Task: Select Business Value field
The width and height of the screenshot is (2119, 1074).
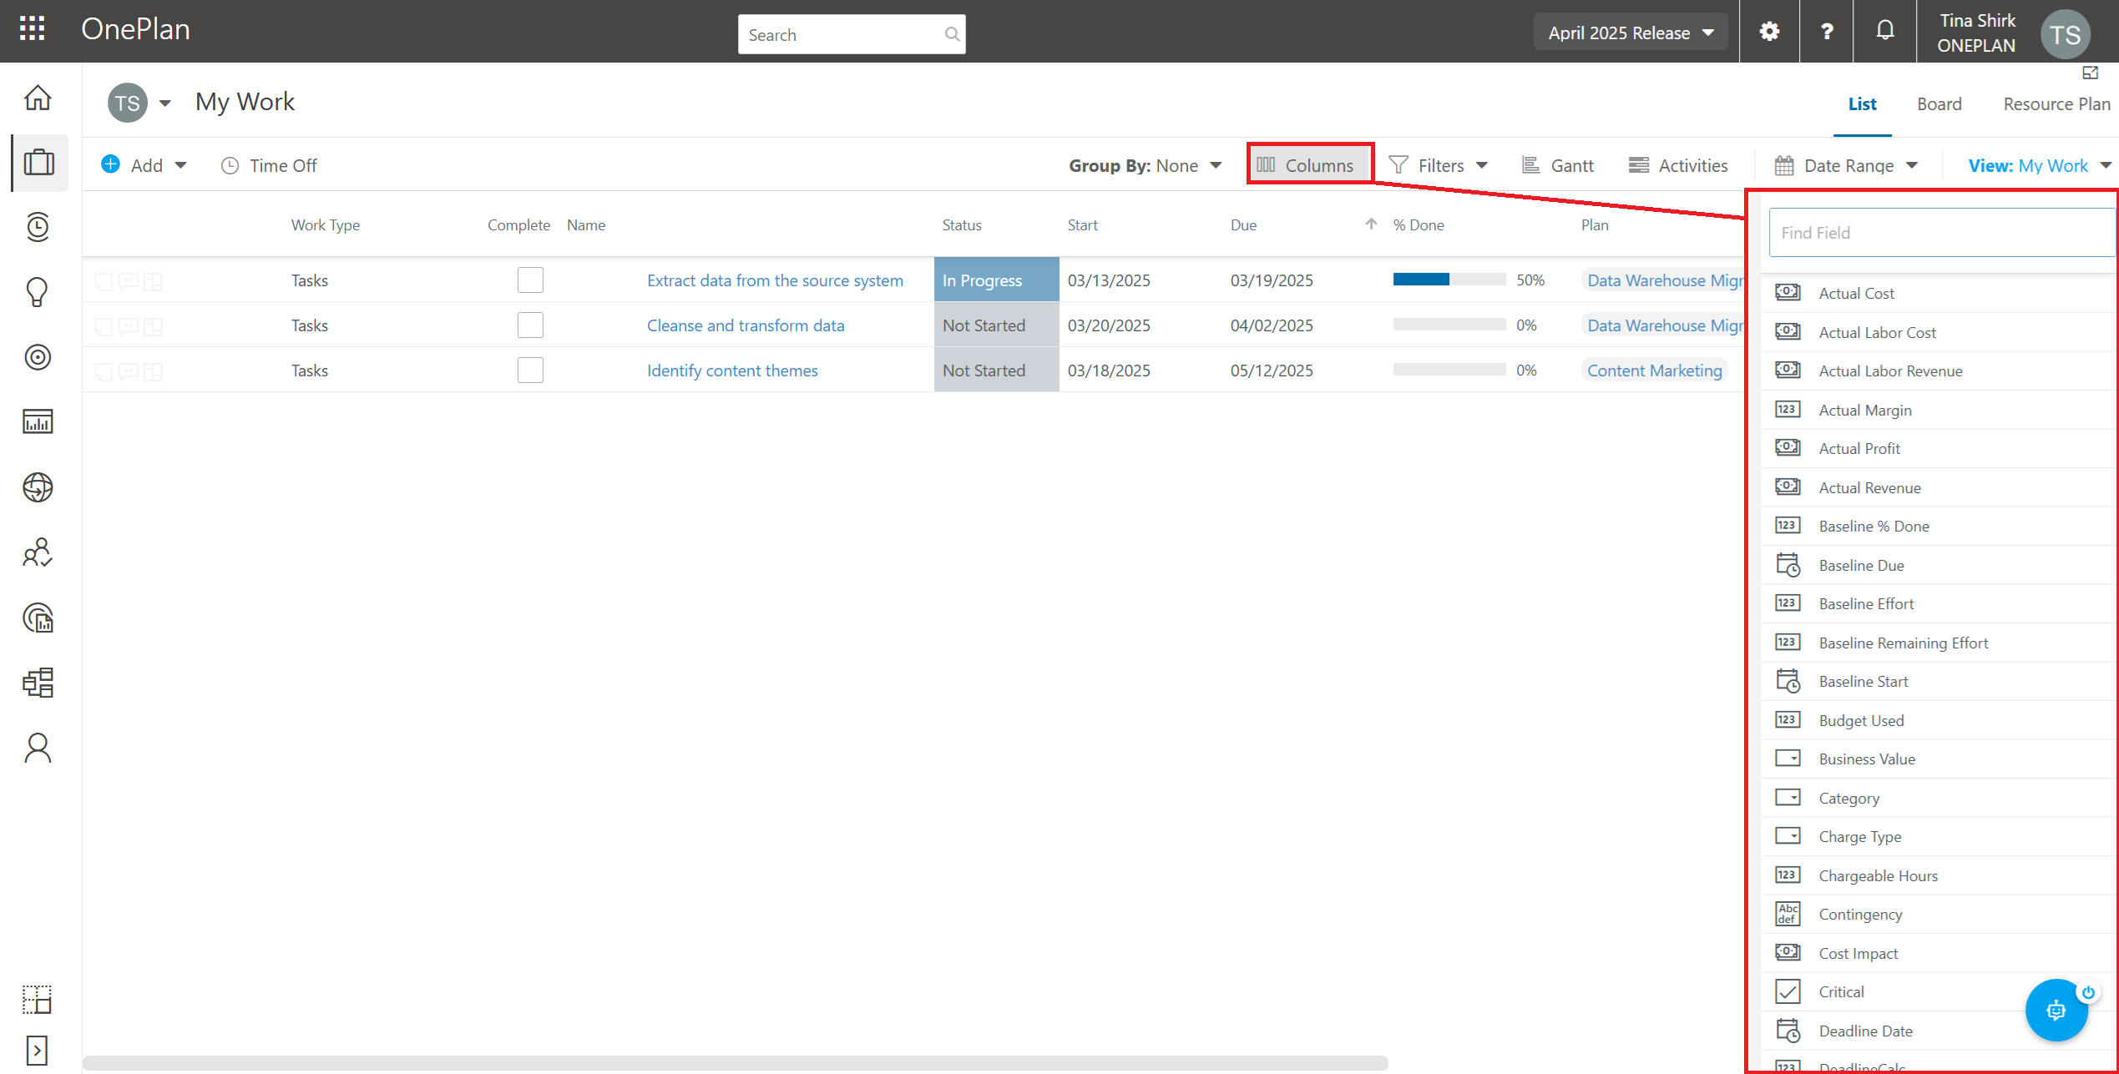Action: point(1937,759)
